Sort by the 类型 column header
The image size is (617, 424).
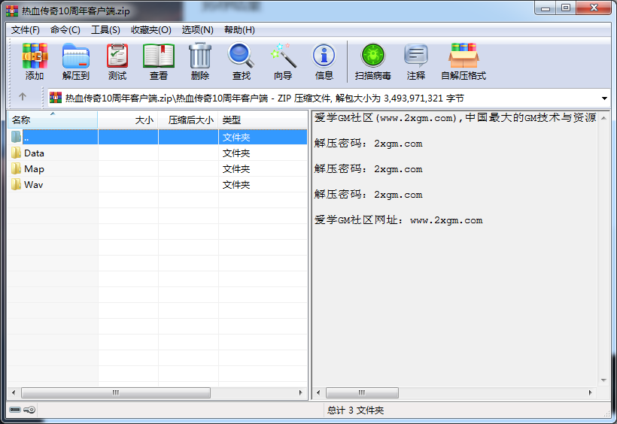click(x=263, y=120)
